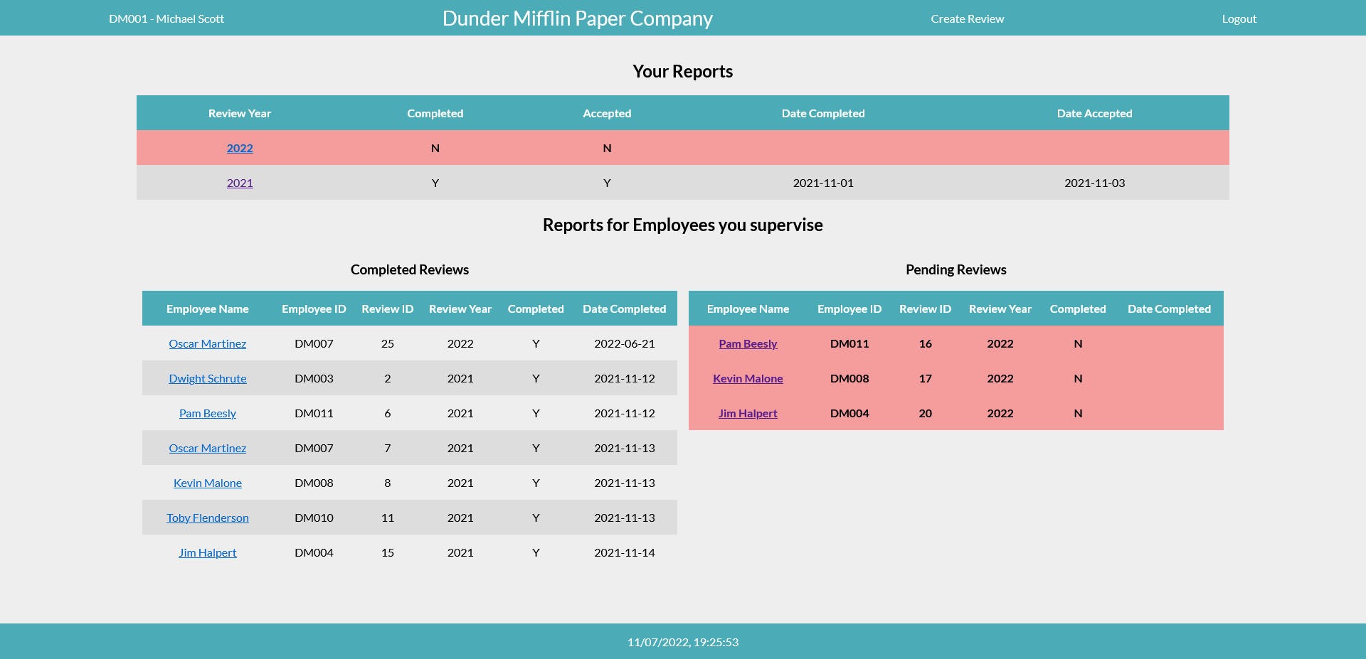Select the 2022-06-21 date cell
The width and height of the screenshot is (1366, 659).
[x=625, y=343]
